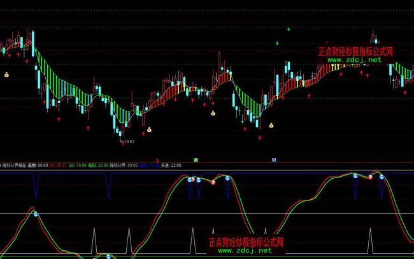This screenshot has width=414, height=259.
Task: Click the red event marker below the price chart
Action: click(157, 159)
